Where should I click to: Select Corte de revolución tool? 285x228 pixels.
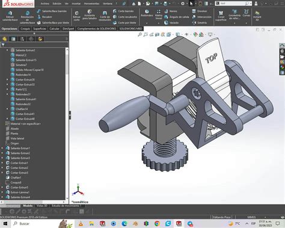pos(105,16)
